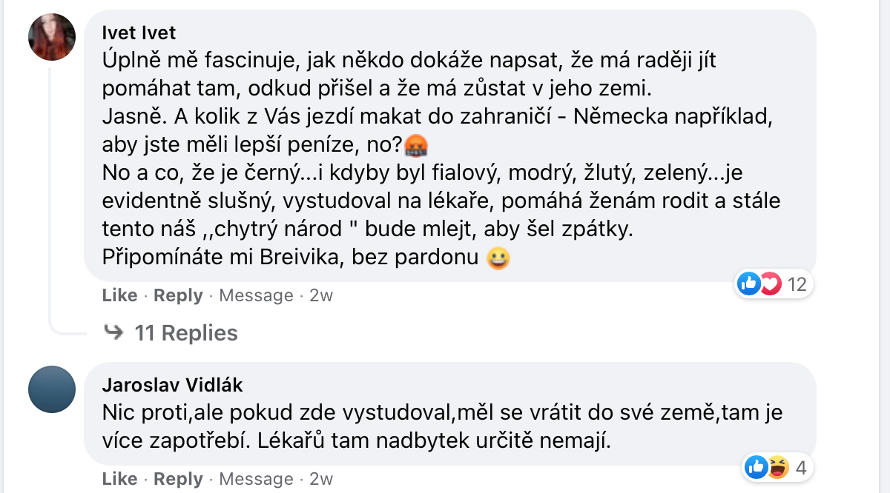The height and width of the screenshot is (493, 890).
Task: Open Jaroslav Vidlák's profile avatar
Action: click(x=52, y=389)
